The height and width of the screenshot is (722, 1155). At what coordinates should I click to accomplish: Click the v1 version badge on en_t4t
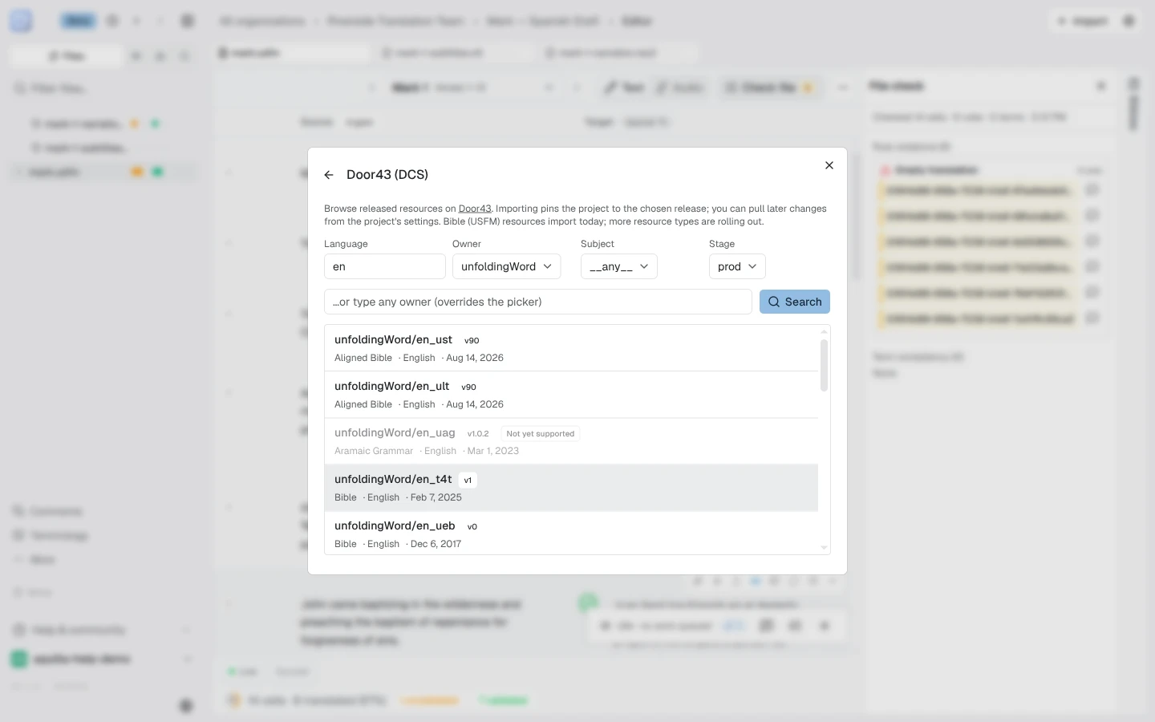(x=468, y=480)
